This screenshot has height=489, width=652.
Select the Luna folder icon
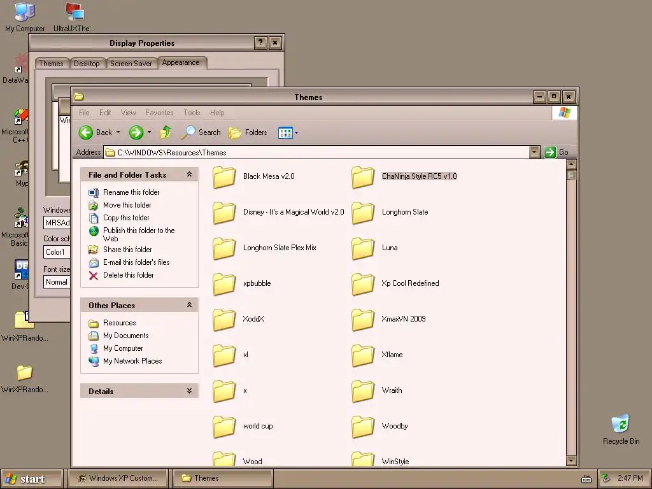coord(362,249)
